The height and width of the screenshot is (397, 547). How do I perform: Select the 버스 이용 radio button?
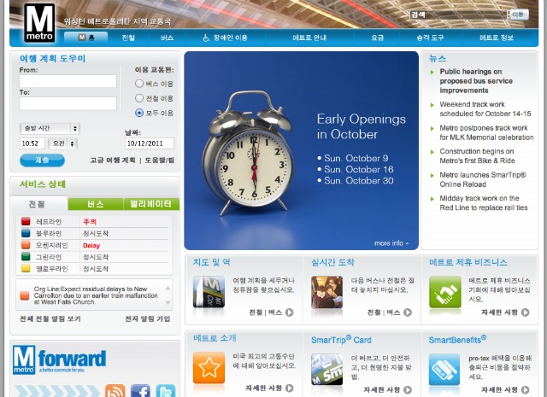(139, 84)
